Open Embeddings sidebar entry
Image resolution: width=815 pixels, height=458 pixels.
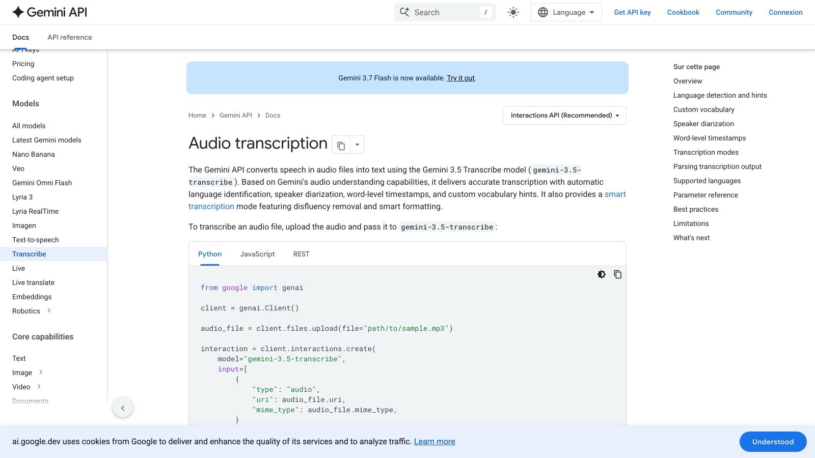(x=32, y=297)
